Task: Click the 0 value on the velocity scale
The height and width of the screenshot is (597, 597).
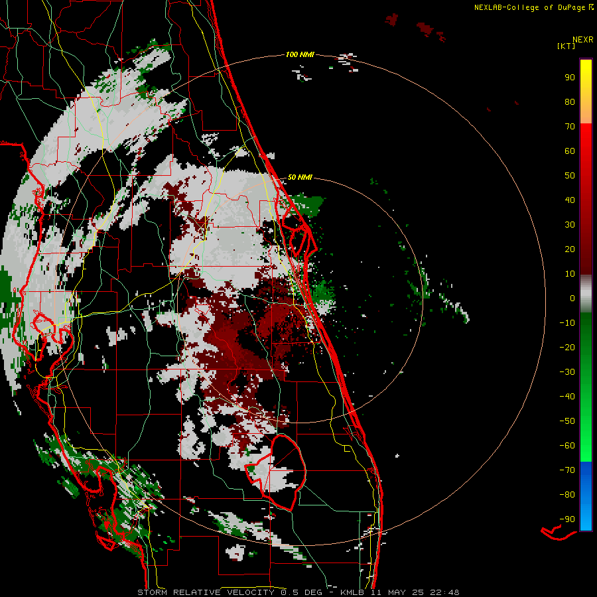Action: click(x=572, y=298)
